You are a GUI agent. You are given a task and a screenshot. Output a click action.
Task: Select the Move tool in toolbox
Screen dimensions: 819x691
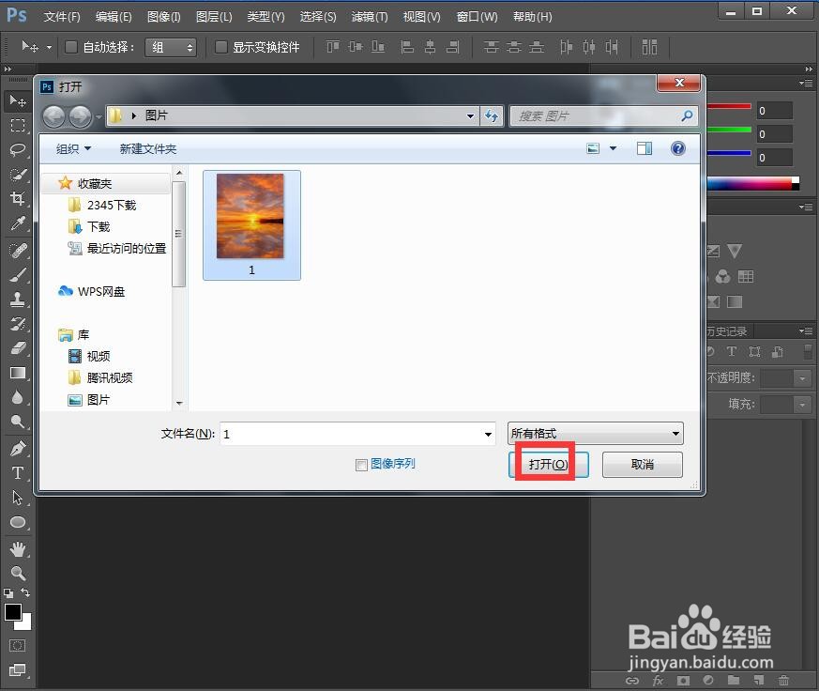pos(17,100)
